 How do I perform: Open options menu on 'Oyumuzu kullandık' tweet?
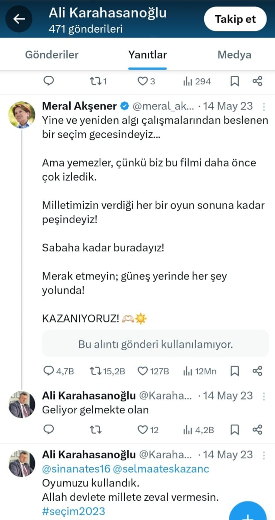264,455
